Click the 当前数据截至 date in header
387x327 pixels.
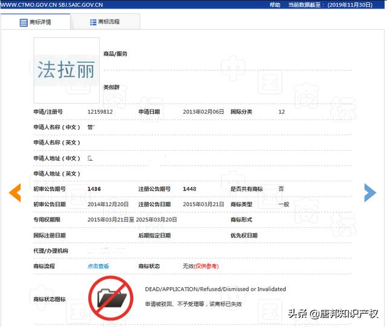tap(331, 5)
